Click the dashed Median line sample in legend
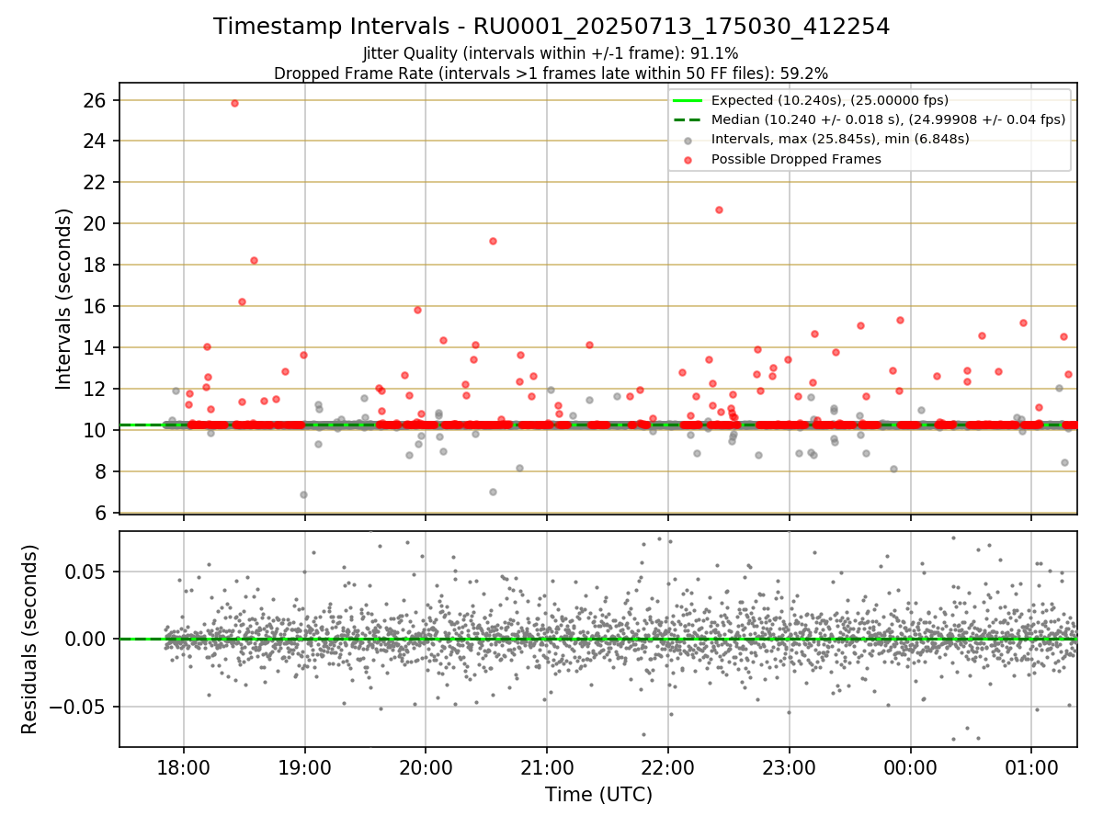This screenshot has width=1103, height=827. click(x=688, y=119)
